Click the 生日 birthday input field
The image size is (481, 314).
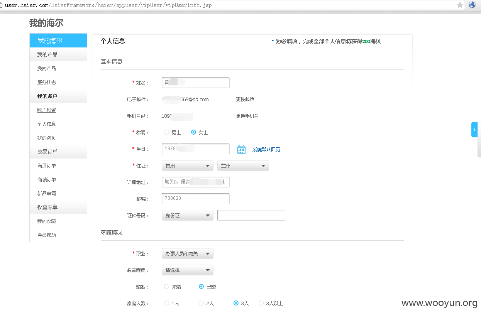[196, 149]
